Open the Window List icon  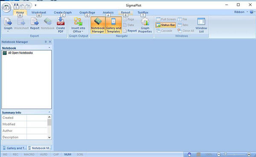point(201,25)
